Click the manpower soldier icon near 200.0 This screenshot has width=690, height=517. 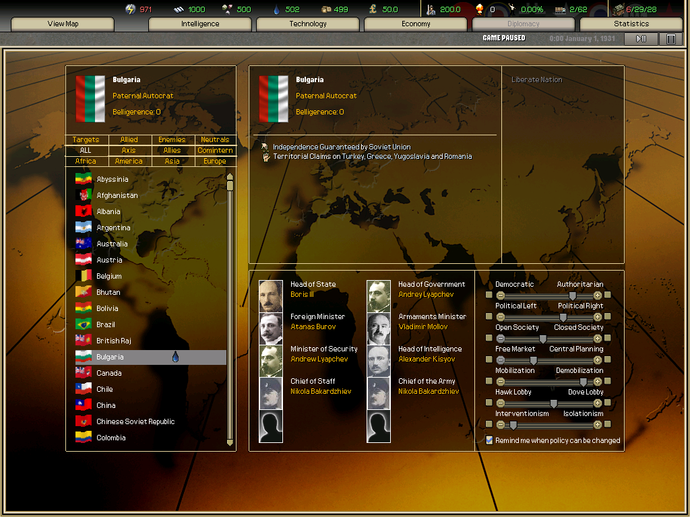(x=431, y=9)
